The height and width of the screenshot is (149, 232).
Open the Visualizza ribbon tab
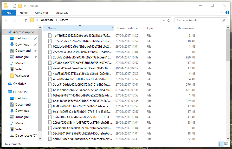coord(62,13)
